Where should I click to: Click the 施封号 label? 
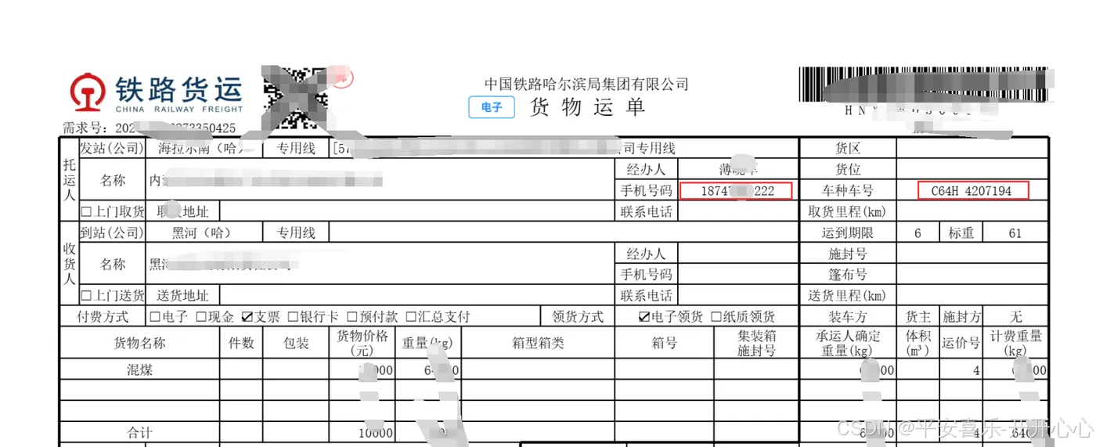coord(848,254)
